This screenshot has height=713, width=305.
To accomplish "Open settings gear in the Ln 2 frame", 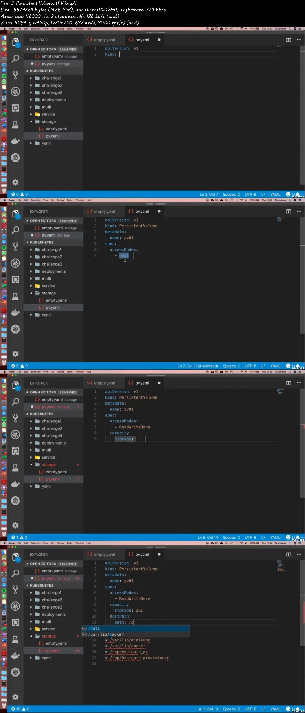I will coord(15,182).
